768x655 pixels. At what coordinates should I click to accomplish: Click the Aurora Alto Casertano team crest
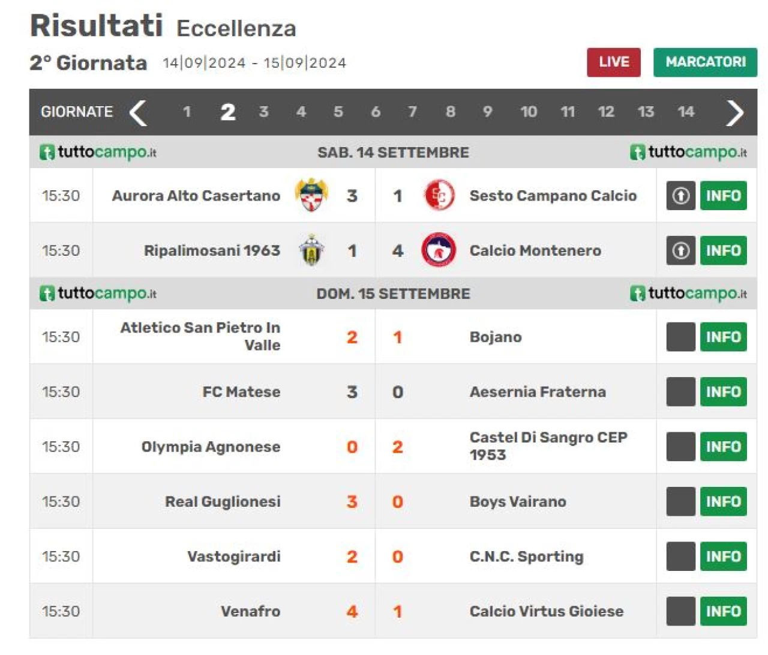tap(311, 195)
